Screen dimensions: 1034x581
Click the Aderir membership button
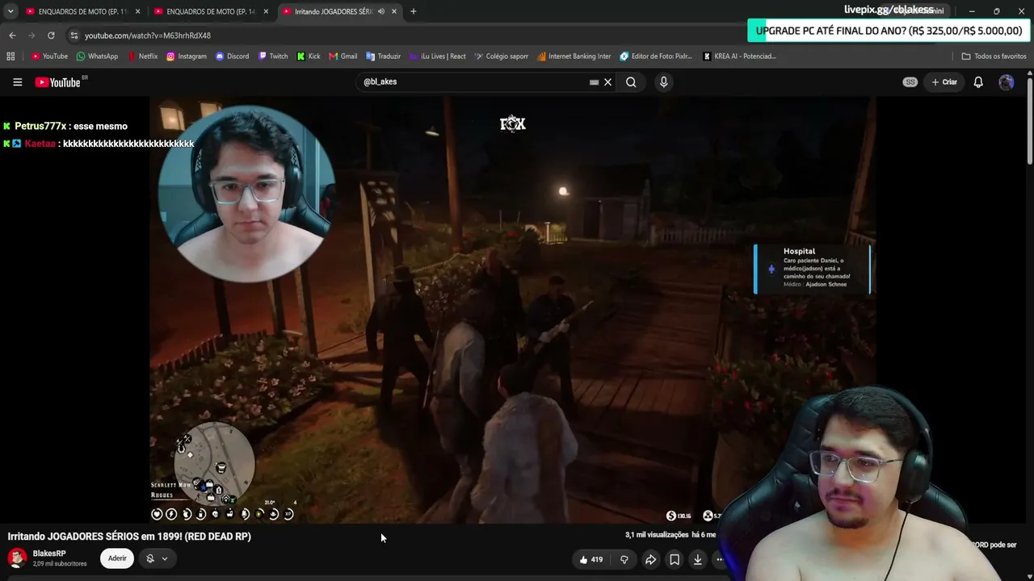point(117,558)
